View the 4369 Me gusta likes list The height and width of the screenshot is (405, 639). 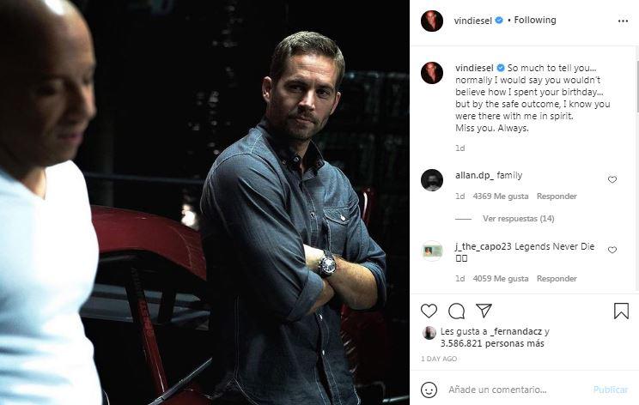(501, 196)
